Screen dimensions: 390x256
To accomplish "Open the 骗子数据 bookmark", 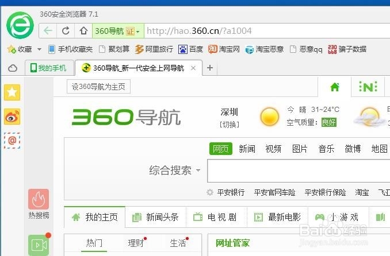I will (x=347, y=49).
